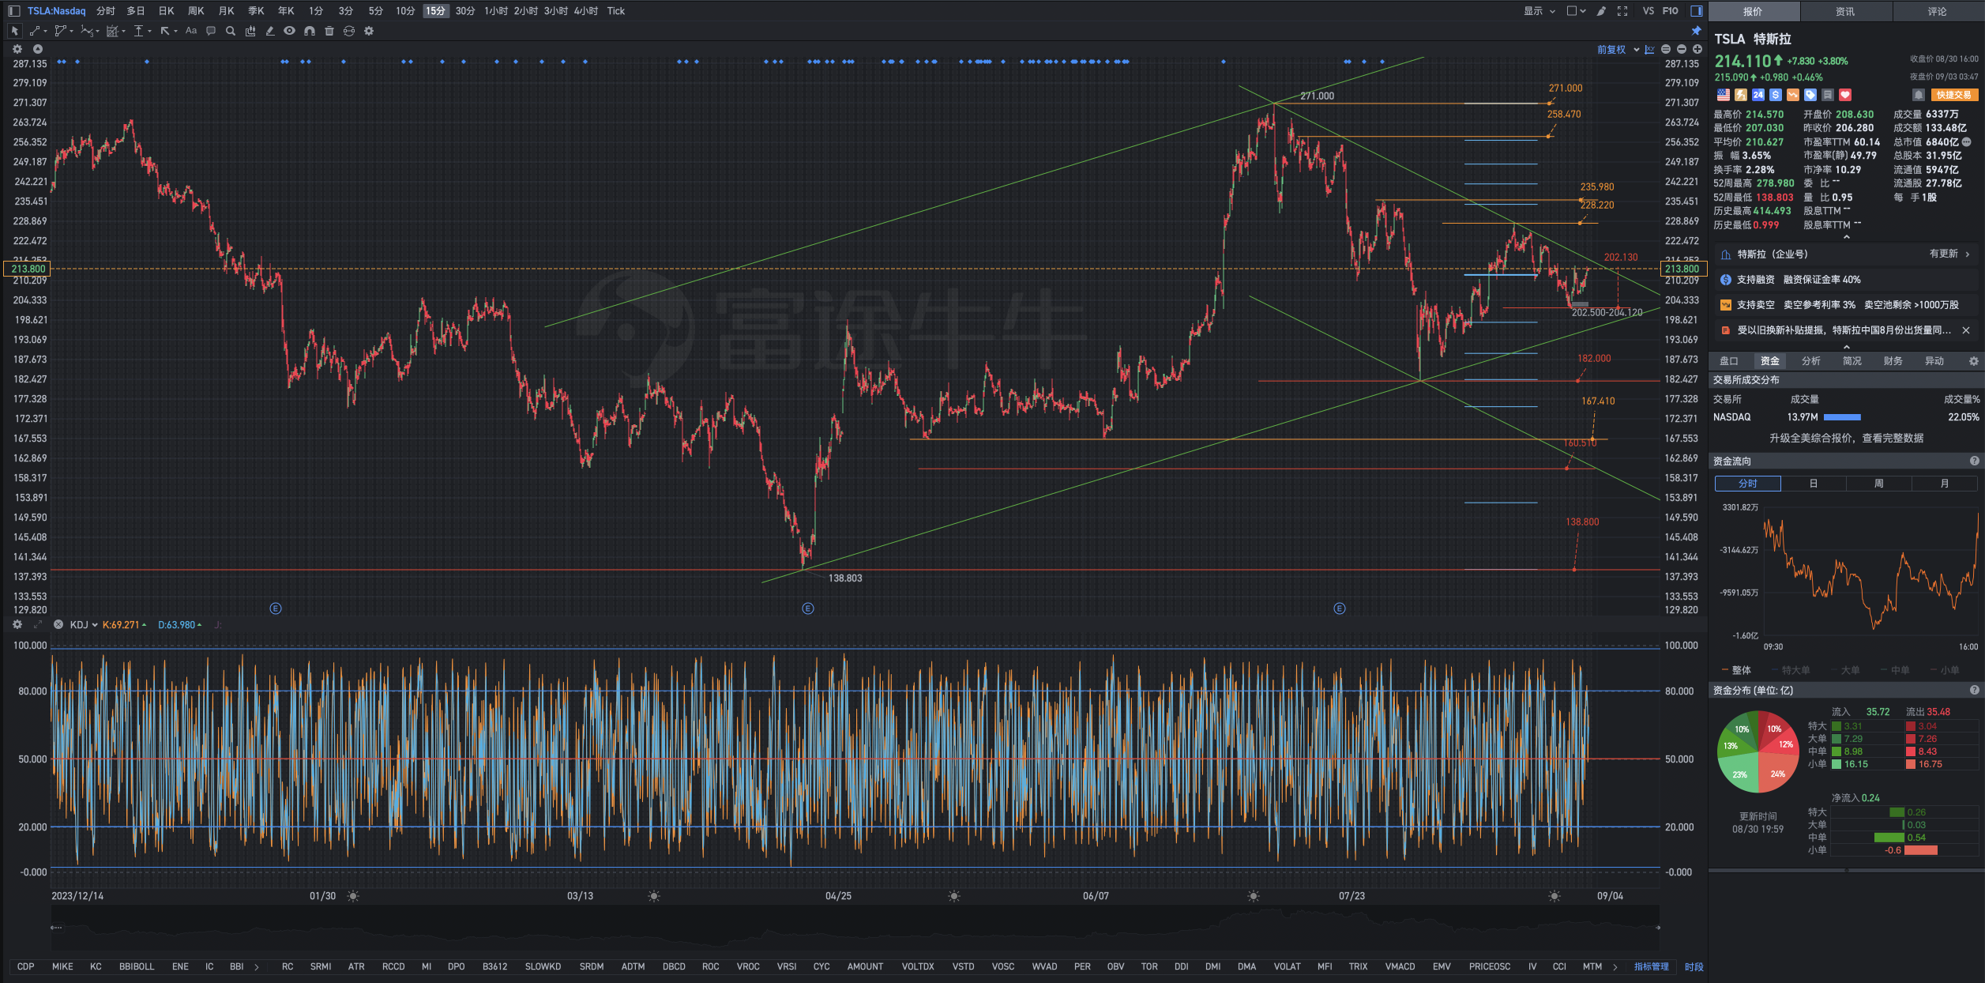The height and width of the screenshot is (983, 1985).
Task: Toggle drawings visibility with eye icon
Action: click(290, 31)
